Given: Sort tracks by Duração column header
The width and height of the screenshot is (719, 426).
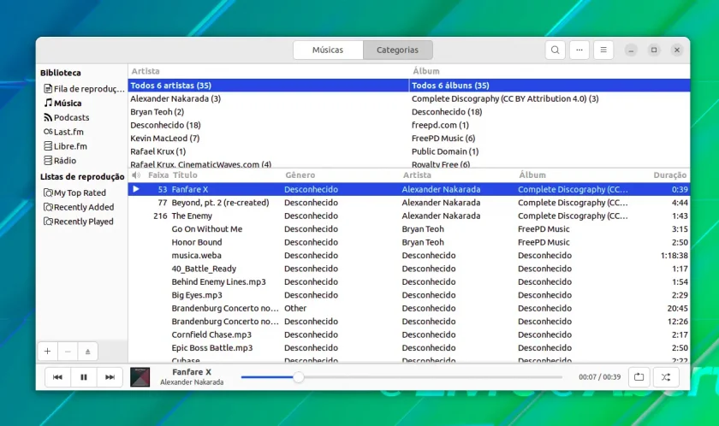Looking at the screenshot, I should tap(669, 175).
